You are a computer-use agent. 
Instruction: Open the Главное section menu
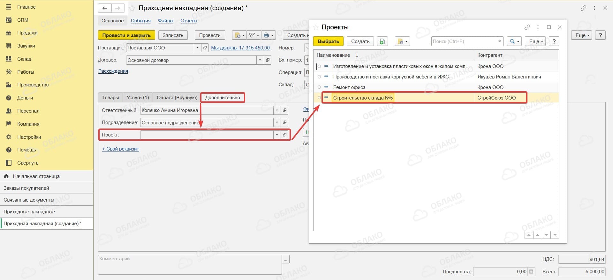coord(26,7)
